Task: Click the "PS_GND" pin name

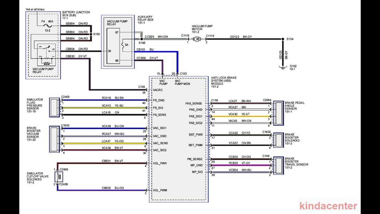Action: [x=159, y=100]
